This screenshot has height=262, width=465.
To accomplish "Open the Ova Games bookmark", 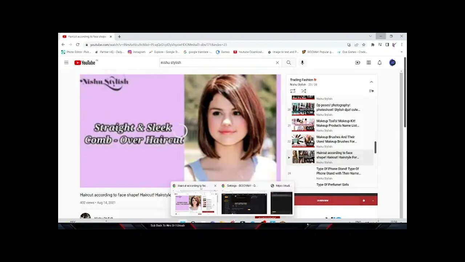I will [352, 52].
